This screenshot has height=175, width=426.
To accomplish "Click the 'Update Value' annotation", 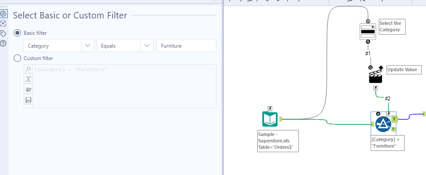I will click(x=404, y=69).
